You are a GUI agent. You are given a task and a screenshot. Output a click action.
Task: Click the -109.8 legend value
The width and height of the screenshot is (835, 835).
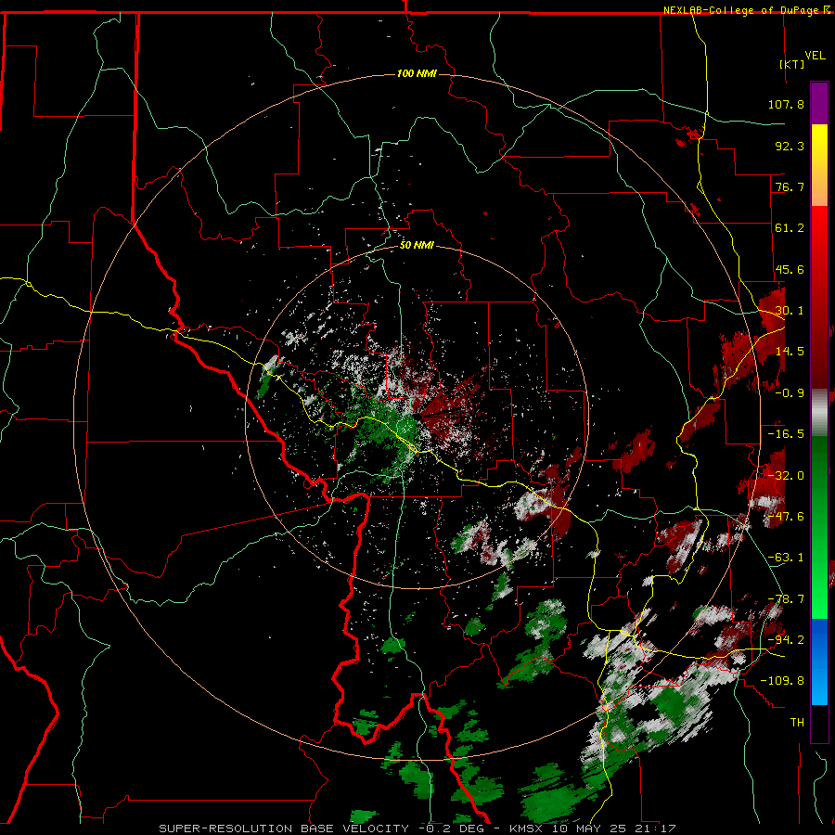(782, 681)
